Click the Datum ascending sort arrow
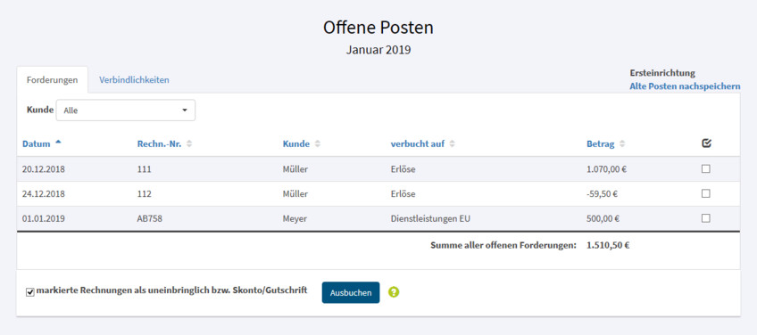Viewport: 757px width, 335px height. pos(58,143)
